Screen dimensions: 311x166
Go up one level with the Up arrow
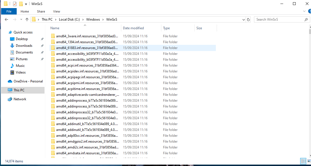click(27, 19)
